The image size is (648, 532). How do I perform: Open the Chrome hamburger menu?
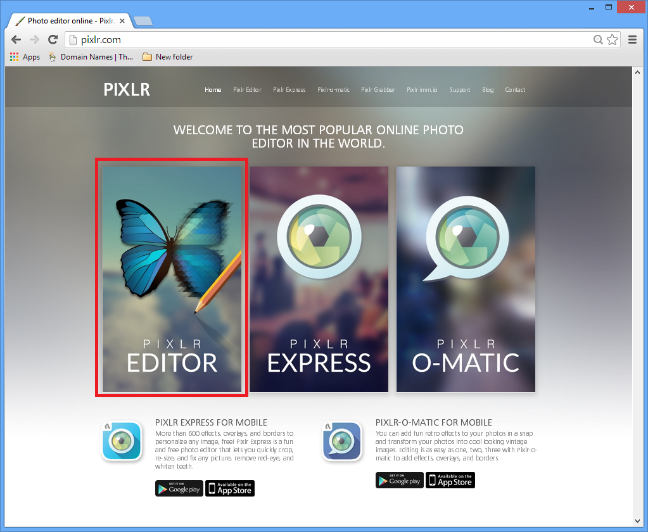pos(632,40)
